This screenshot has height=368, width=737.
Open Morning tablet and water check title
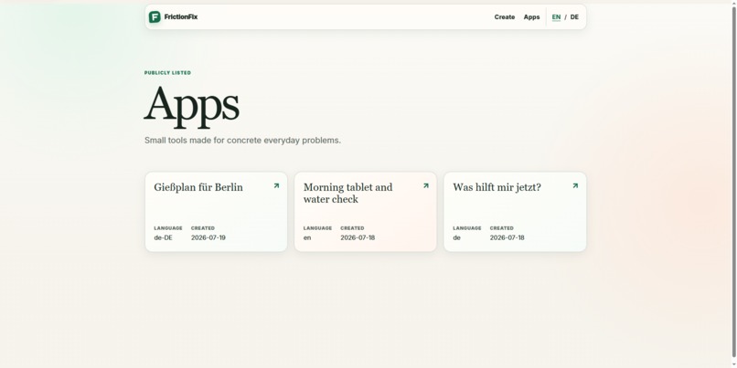tap(347, 193)
